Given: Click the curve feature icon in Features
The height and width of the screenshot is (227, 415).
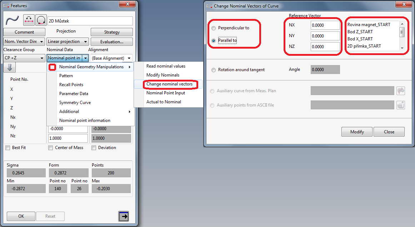Looking at the screenshot, I should coord(12,20).
